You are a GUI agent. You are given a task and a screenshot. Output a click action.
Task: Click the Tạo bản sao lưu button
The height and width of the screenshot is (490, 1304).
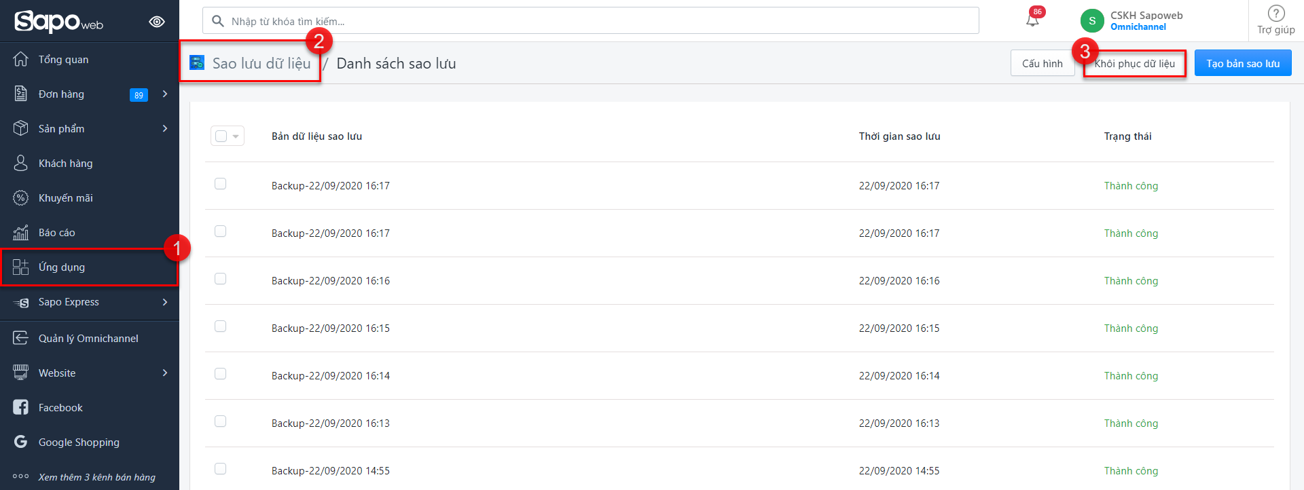click(1242, 64)
